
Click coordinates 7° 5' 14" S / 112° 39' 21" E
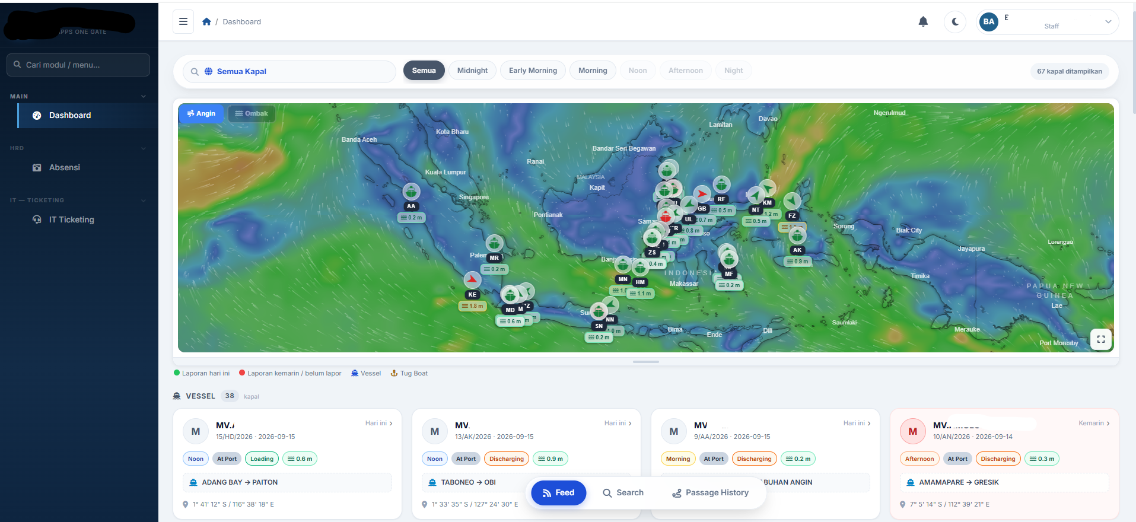point(949,504)
